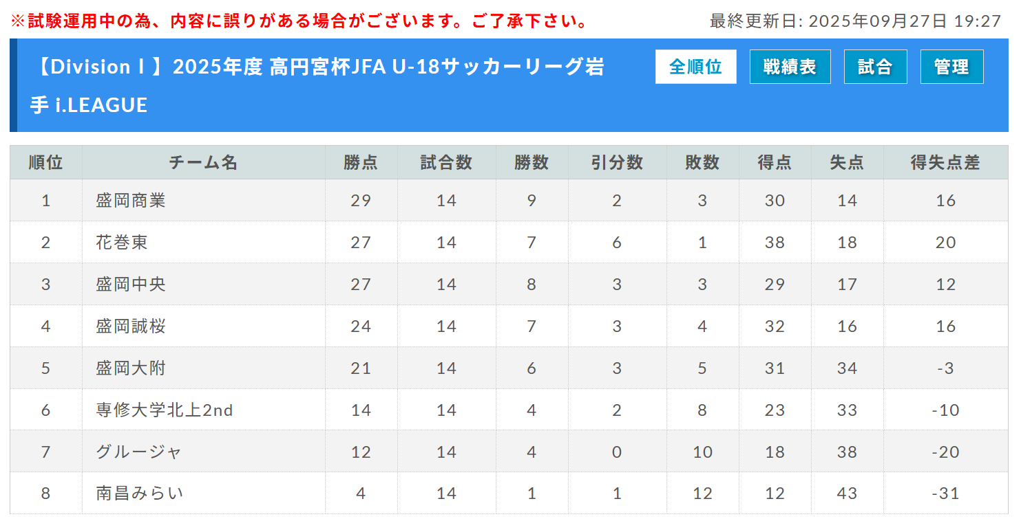
Task: Click the 得点 column header
Action: coord(775,163)
